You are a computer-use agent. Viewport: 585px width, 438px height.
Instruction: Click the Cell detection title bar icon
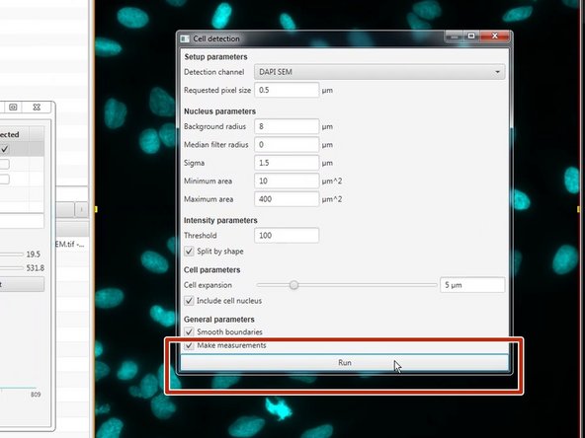point(185,38)
